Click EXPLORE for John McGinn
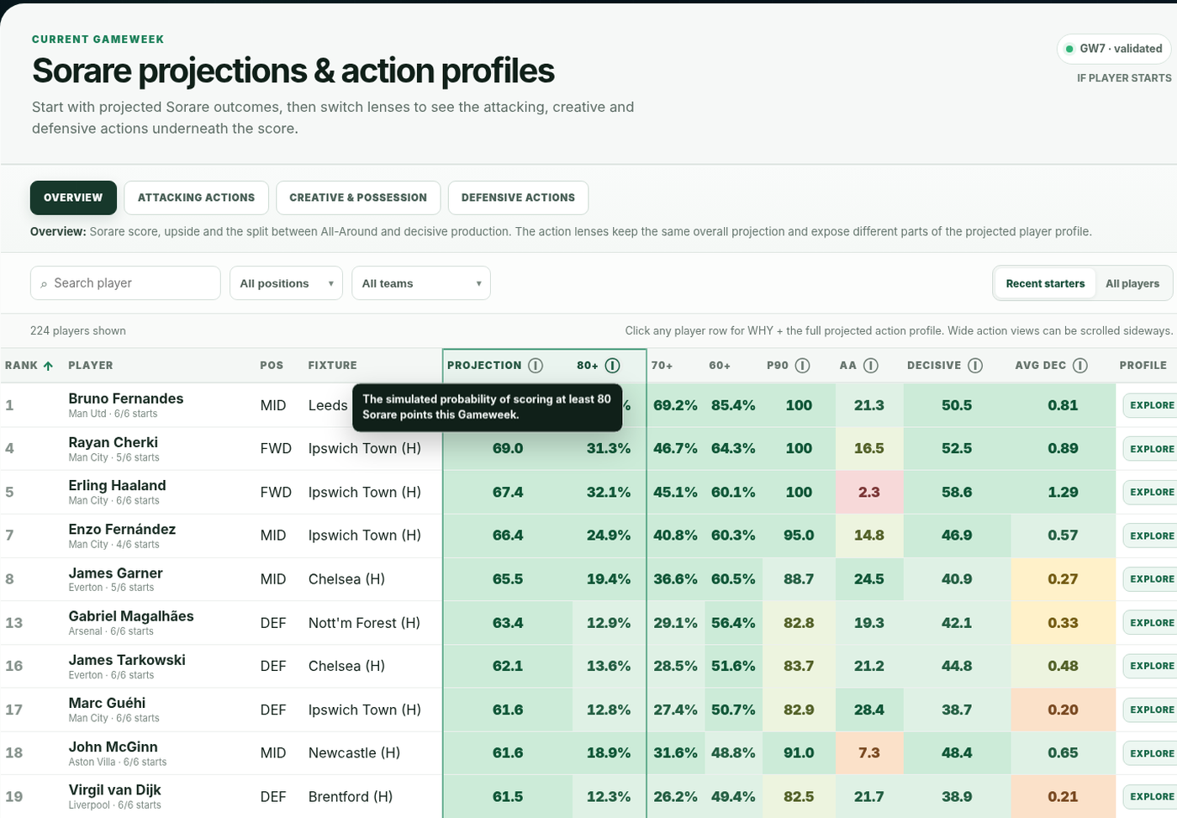 pyautogui.click(x=1151, y=753)
